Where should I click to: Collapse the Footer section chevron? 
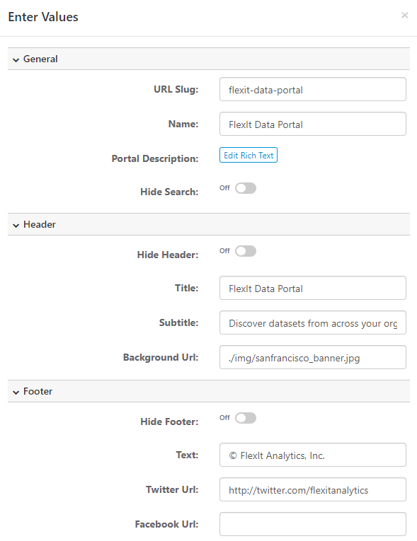pyautogui.click(x=16, y=392)
